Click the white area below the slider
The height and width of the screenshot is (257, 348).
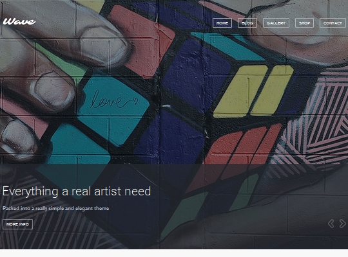[x=174, y=253]
